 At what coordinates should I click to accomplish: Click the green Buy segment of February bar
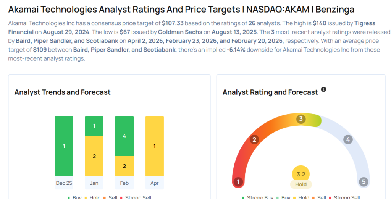point(124,136)
